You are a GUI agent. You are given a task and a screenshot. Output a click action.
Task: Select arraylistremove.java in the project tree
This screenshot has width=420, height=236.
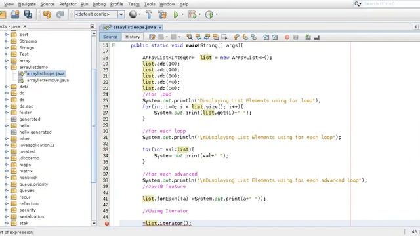(x=47, y=80)
